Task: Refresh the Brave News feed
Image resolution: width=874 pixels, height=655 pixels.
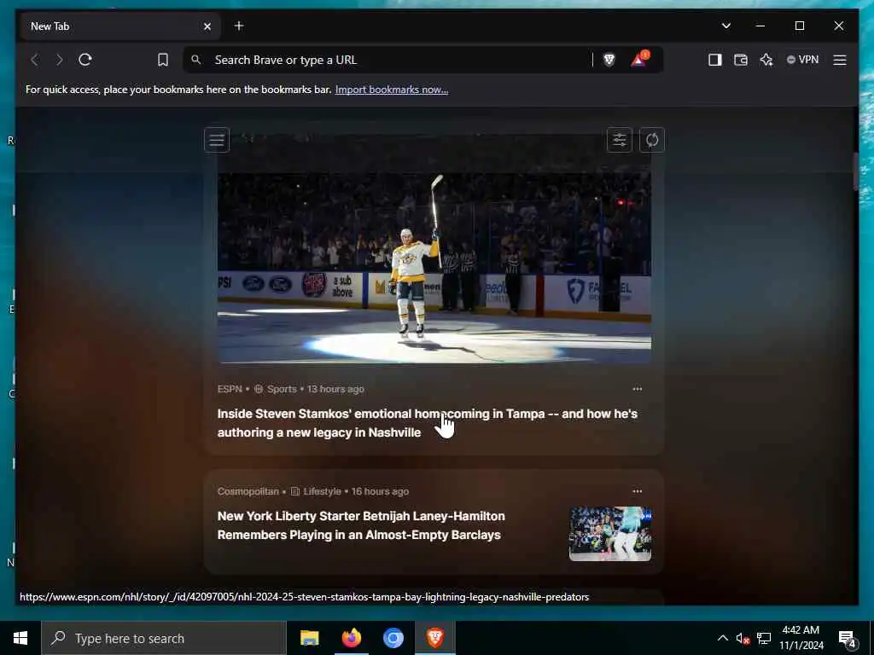Action: (651, 140)
